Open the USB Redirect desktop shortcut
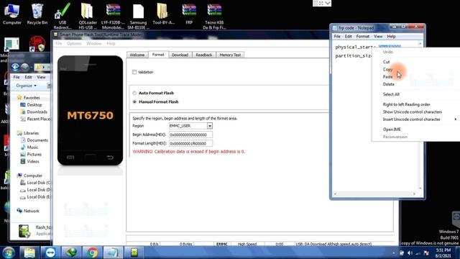The height and width of the screenshot is (259, 460). point(63,15)
